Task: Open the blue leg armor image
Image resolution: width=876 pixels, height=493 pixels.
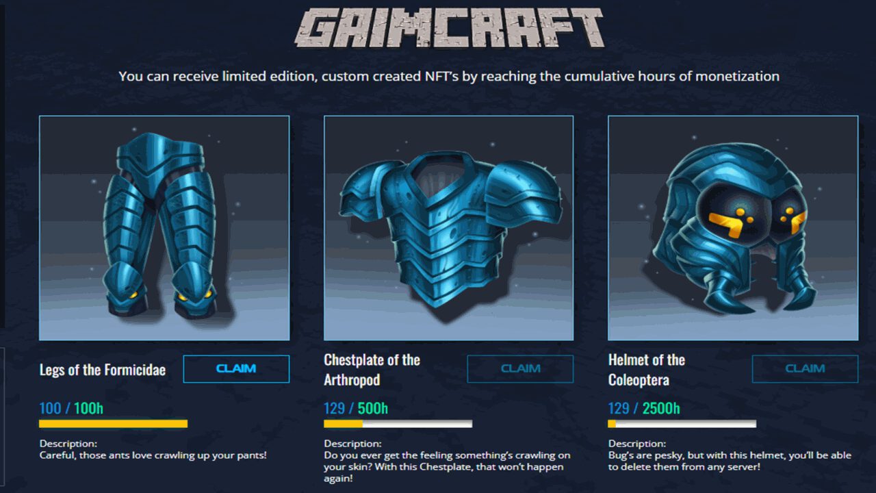Action: [x=164, y=228]
